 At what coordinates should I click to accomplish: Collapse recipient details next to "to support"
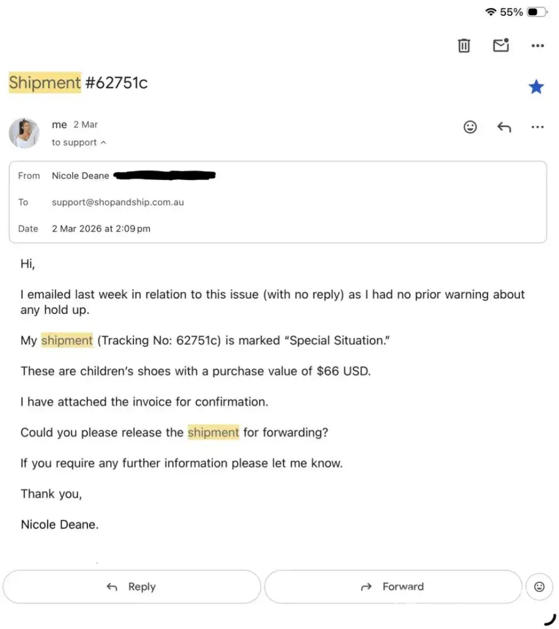pos(103,143)
